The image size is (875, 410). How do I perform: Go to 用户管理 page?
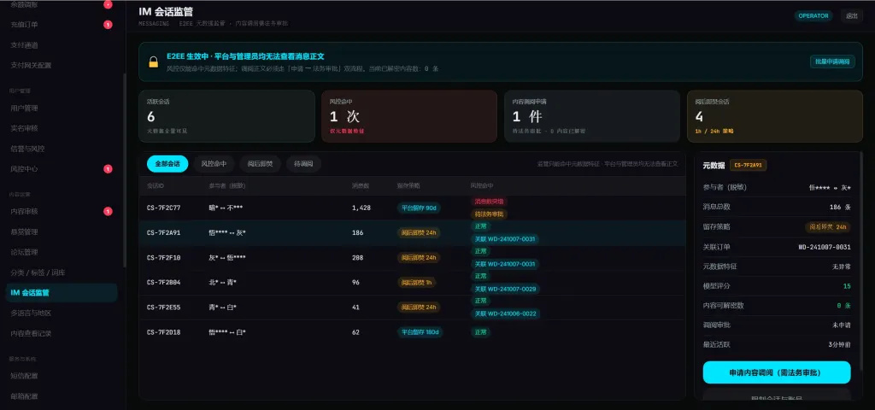click(x=25, y=108)
